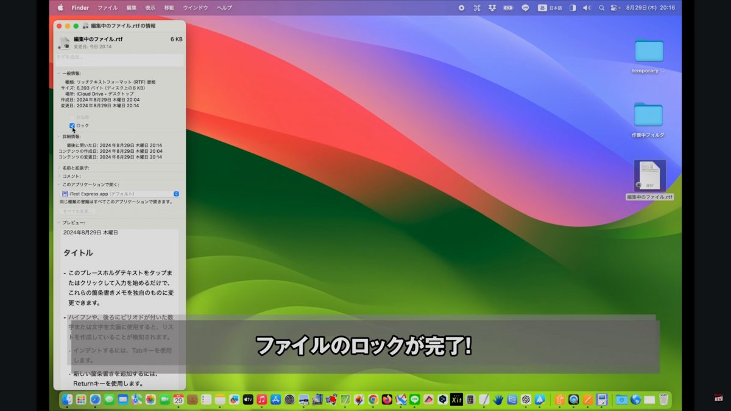Open Google Chrome from the Dock
The image size is (731, 411).
(x=373, y=399)
